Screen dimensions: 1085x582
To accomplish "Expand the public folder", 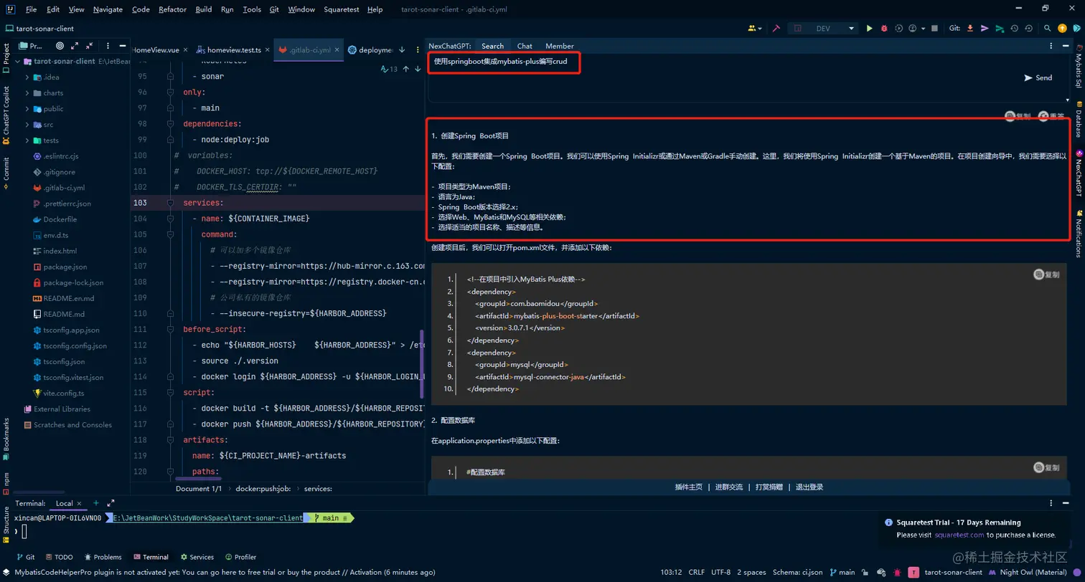I will 27,109.
